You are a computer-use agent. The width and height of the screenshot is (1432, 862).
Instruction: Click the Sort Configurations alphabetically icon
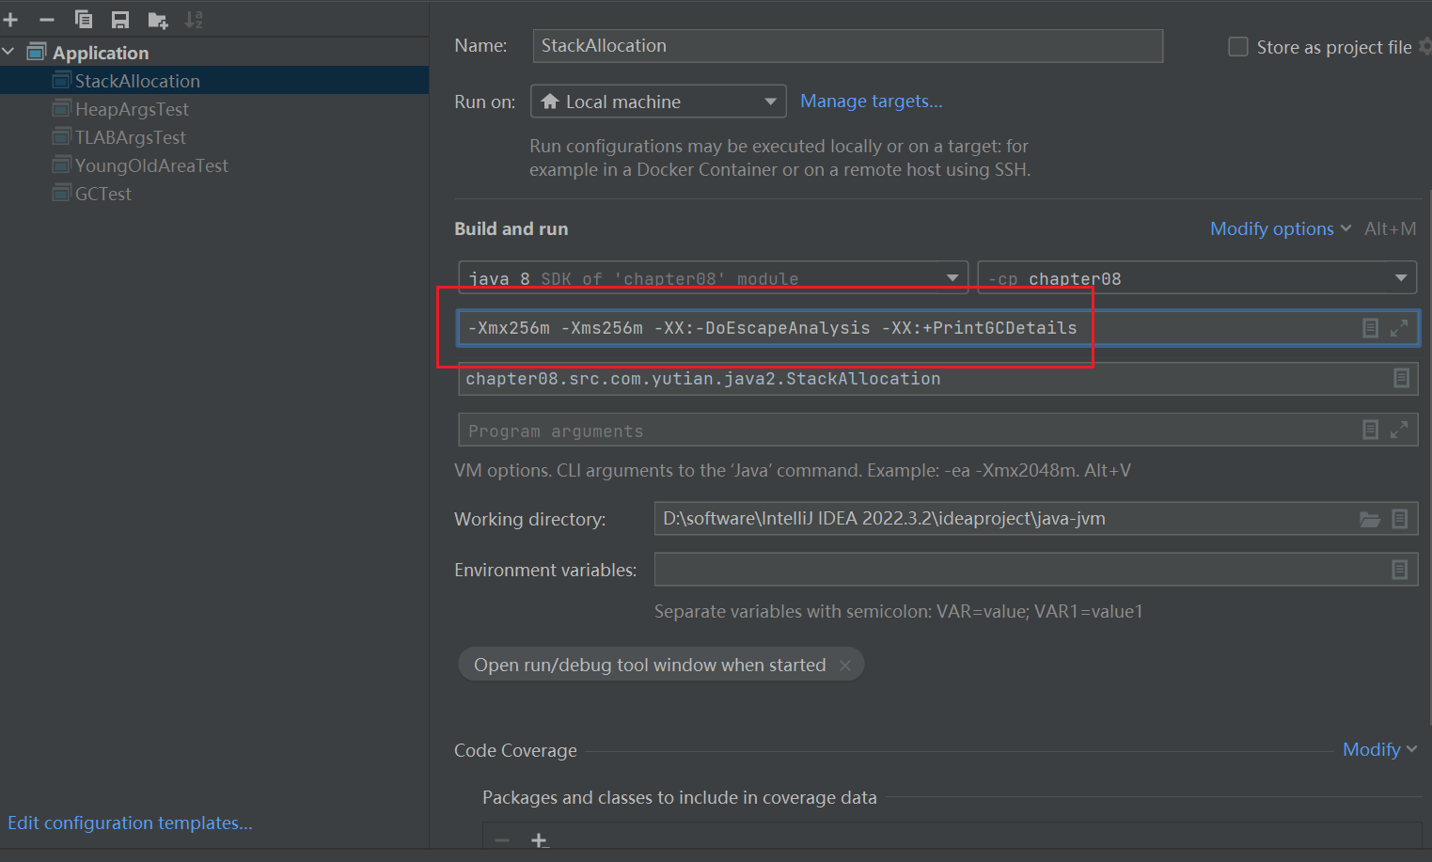(x=194, y=19)
